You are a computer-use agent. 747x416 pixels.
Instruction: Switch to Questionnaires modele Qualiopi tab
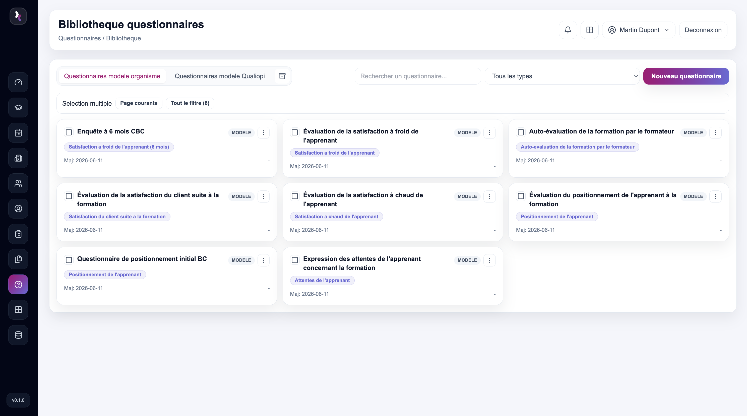point(220,76)
